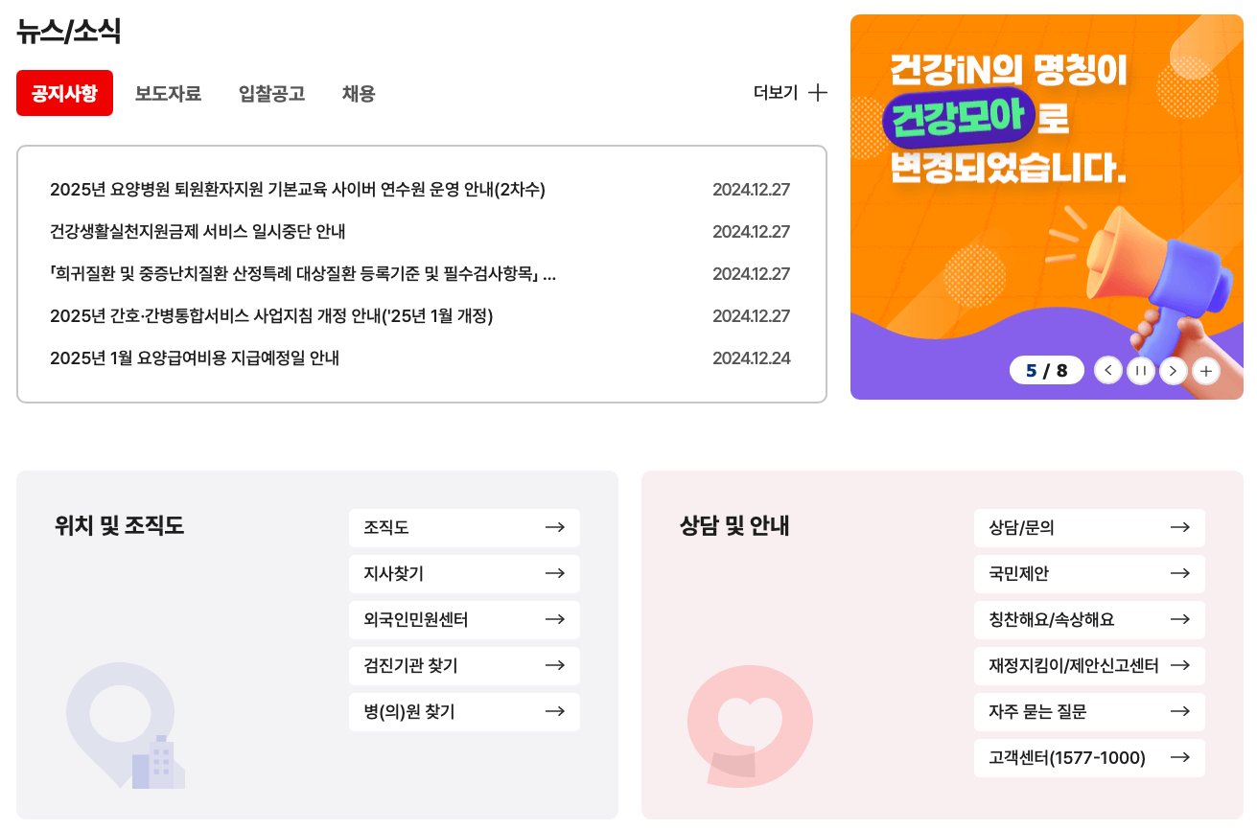This screenshot has width=1257, height=830.
Task: Click the 지사찾기 arrow icon
Action: (555, 574)
